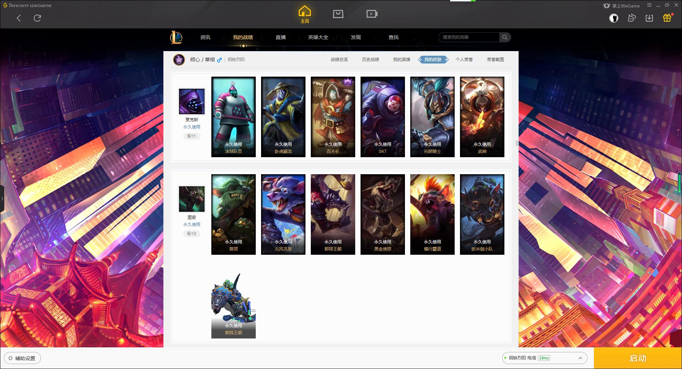Open the 欧米伽小队 skin card

point(482,214)
